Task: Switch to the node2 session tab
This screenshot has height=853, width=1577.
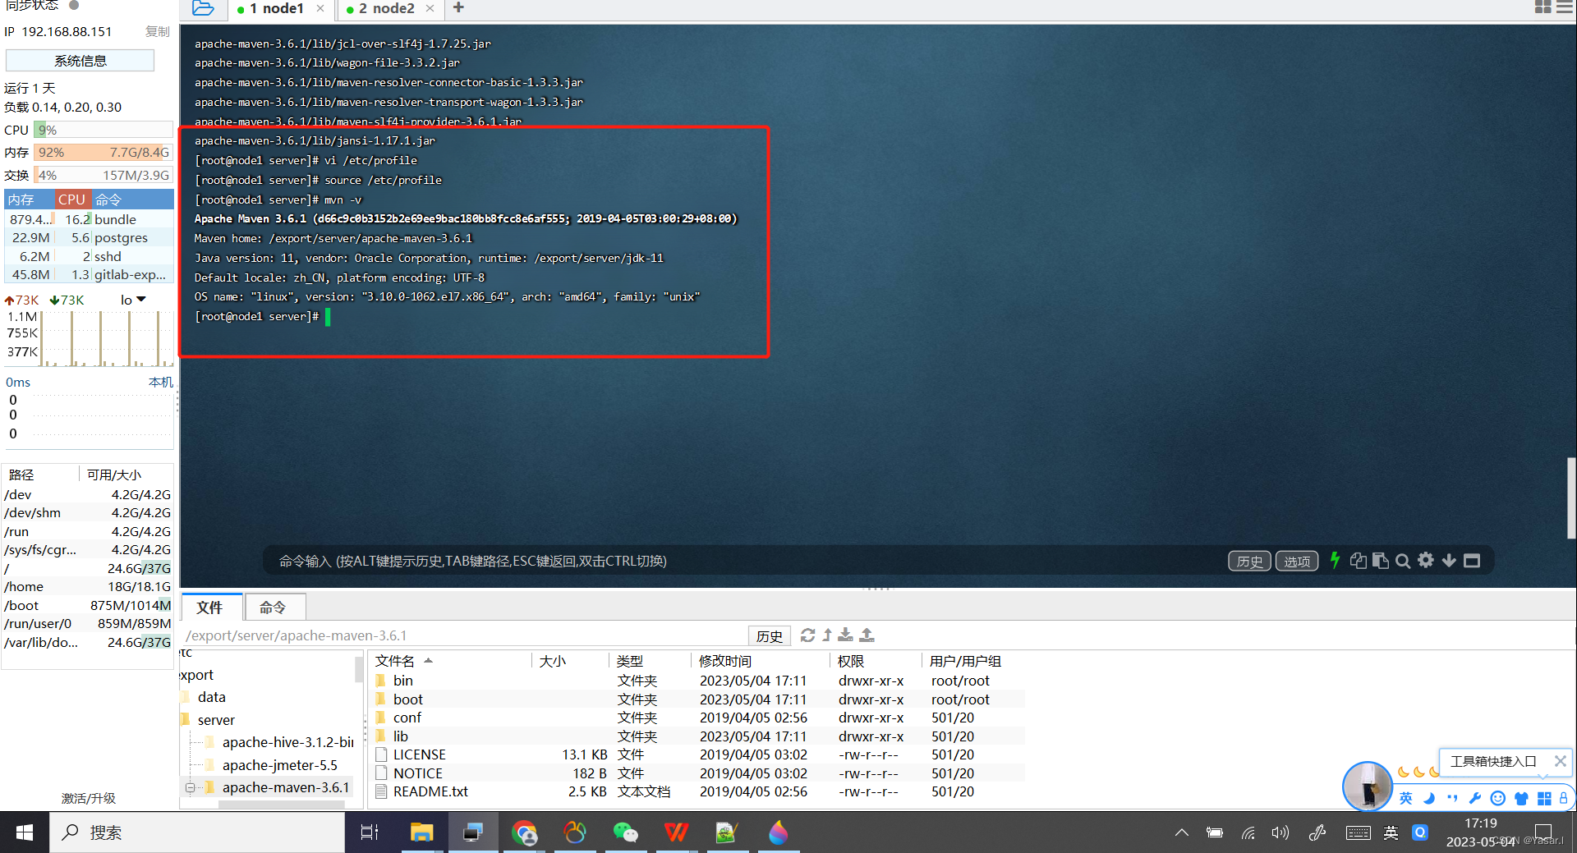Action: coord(386,9)
